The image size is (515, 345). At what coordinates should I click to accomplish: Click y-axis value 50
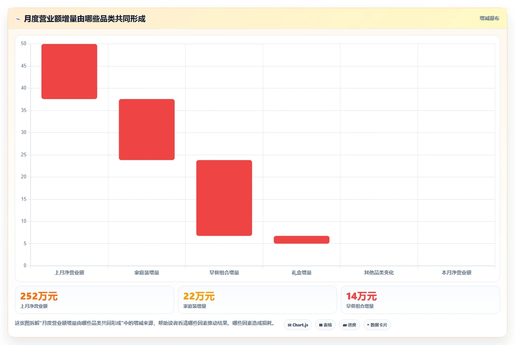(x=24, y=44)
